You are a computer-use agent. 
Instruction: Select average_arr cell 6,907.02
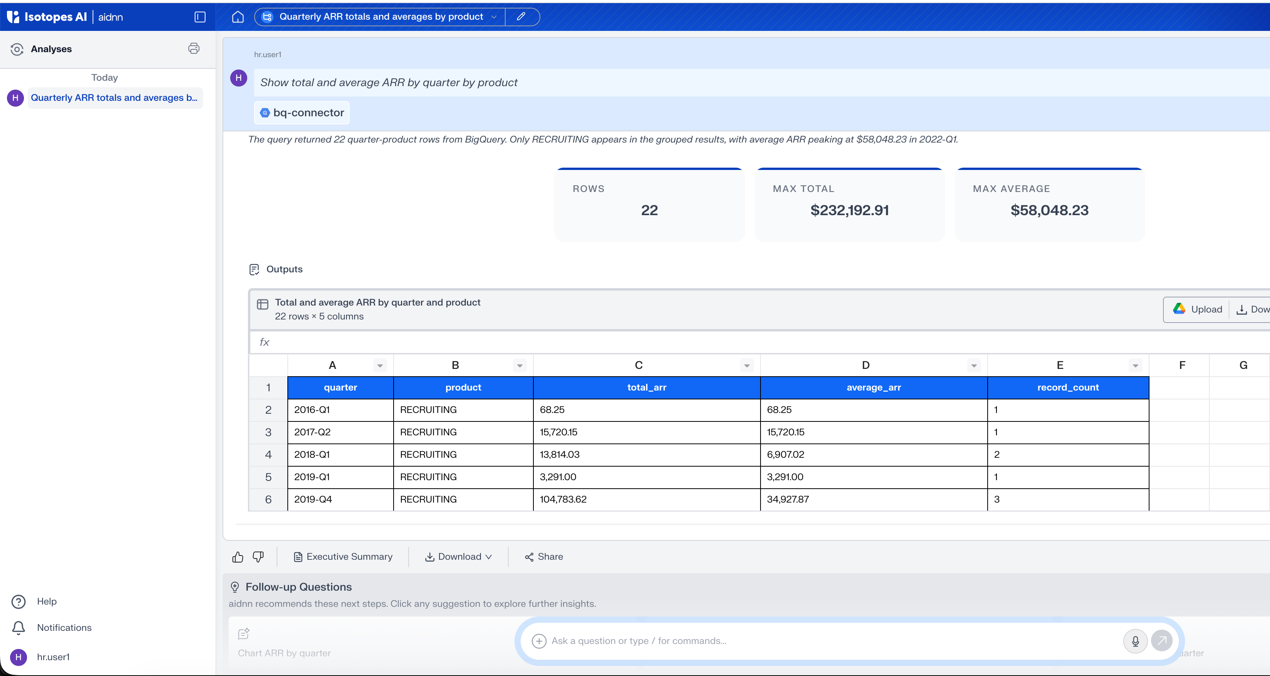874,455
